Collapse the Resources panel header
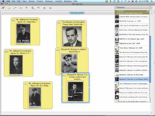Image resolution: width=155 pixels, height=116 pixels. [116, 7]
